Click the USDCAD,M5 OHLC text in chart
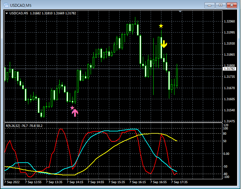The image size is (241, 189). click(43, 13)
